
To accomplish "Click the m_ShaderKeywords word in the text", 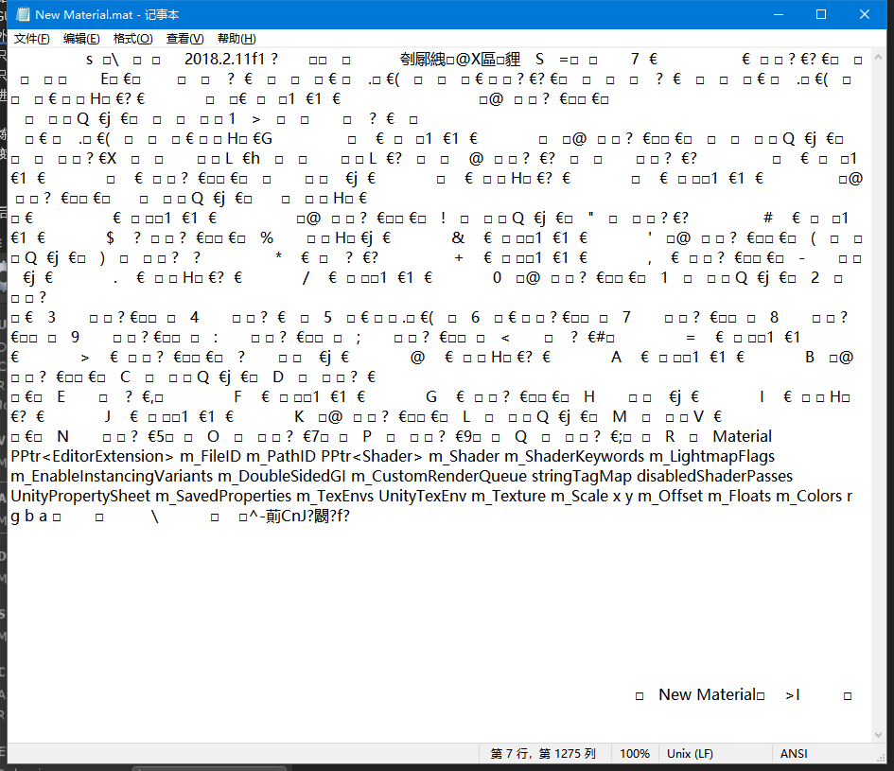I will pyautogui.click(x=581, y=457).
